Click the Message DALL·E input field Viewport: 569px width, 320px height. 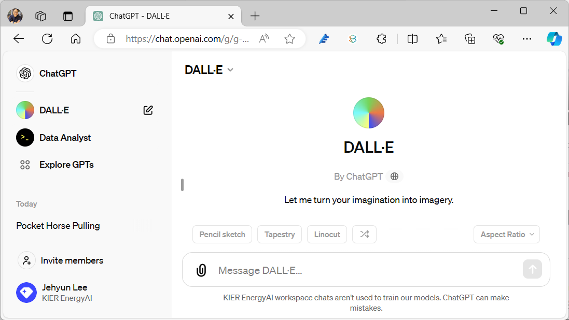click(367, 270)
